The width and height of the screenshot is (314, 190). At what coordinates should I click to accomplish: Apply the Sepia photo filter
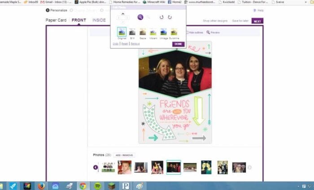click(143, 32)
